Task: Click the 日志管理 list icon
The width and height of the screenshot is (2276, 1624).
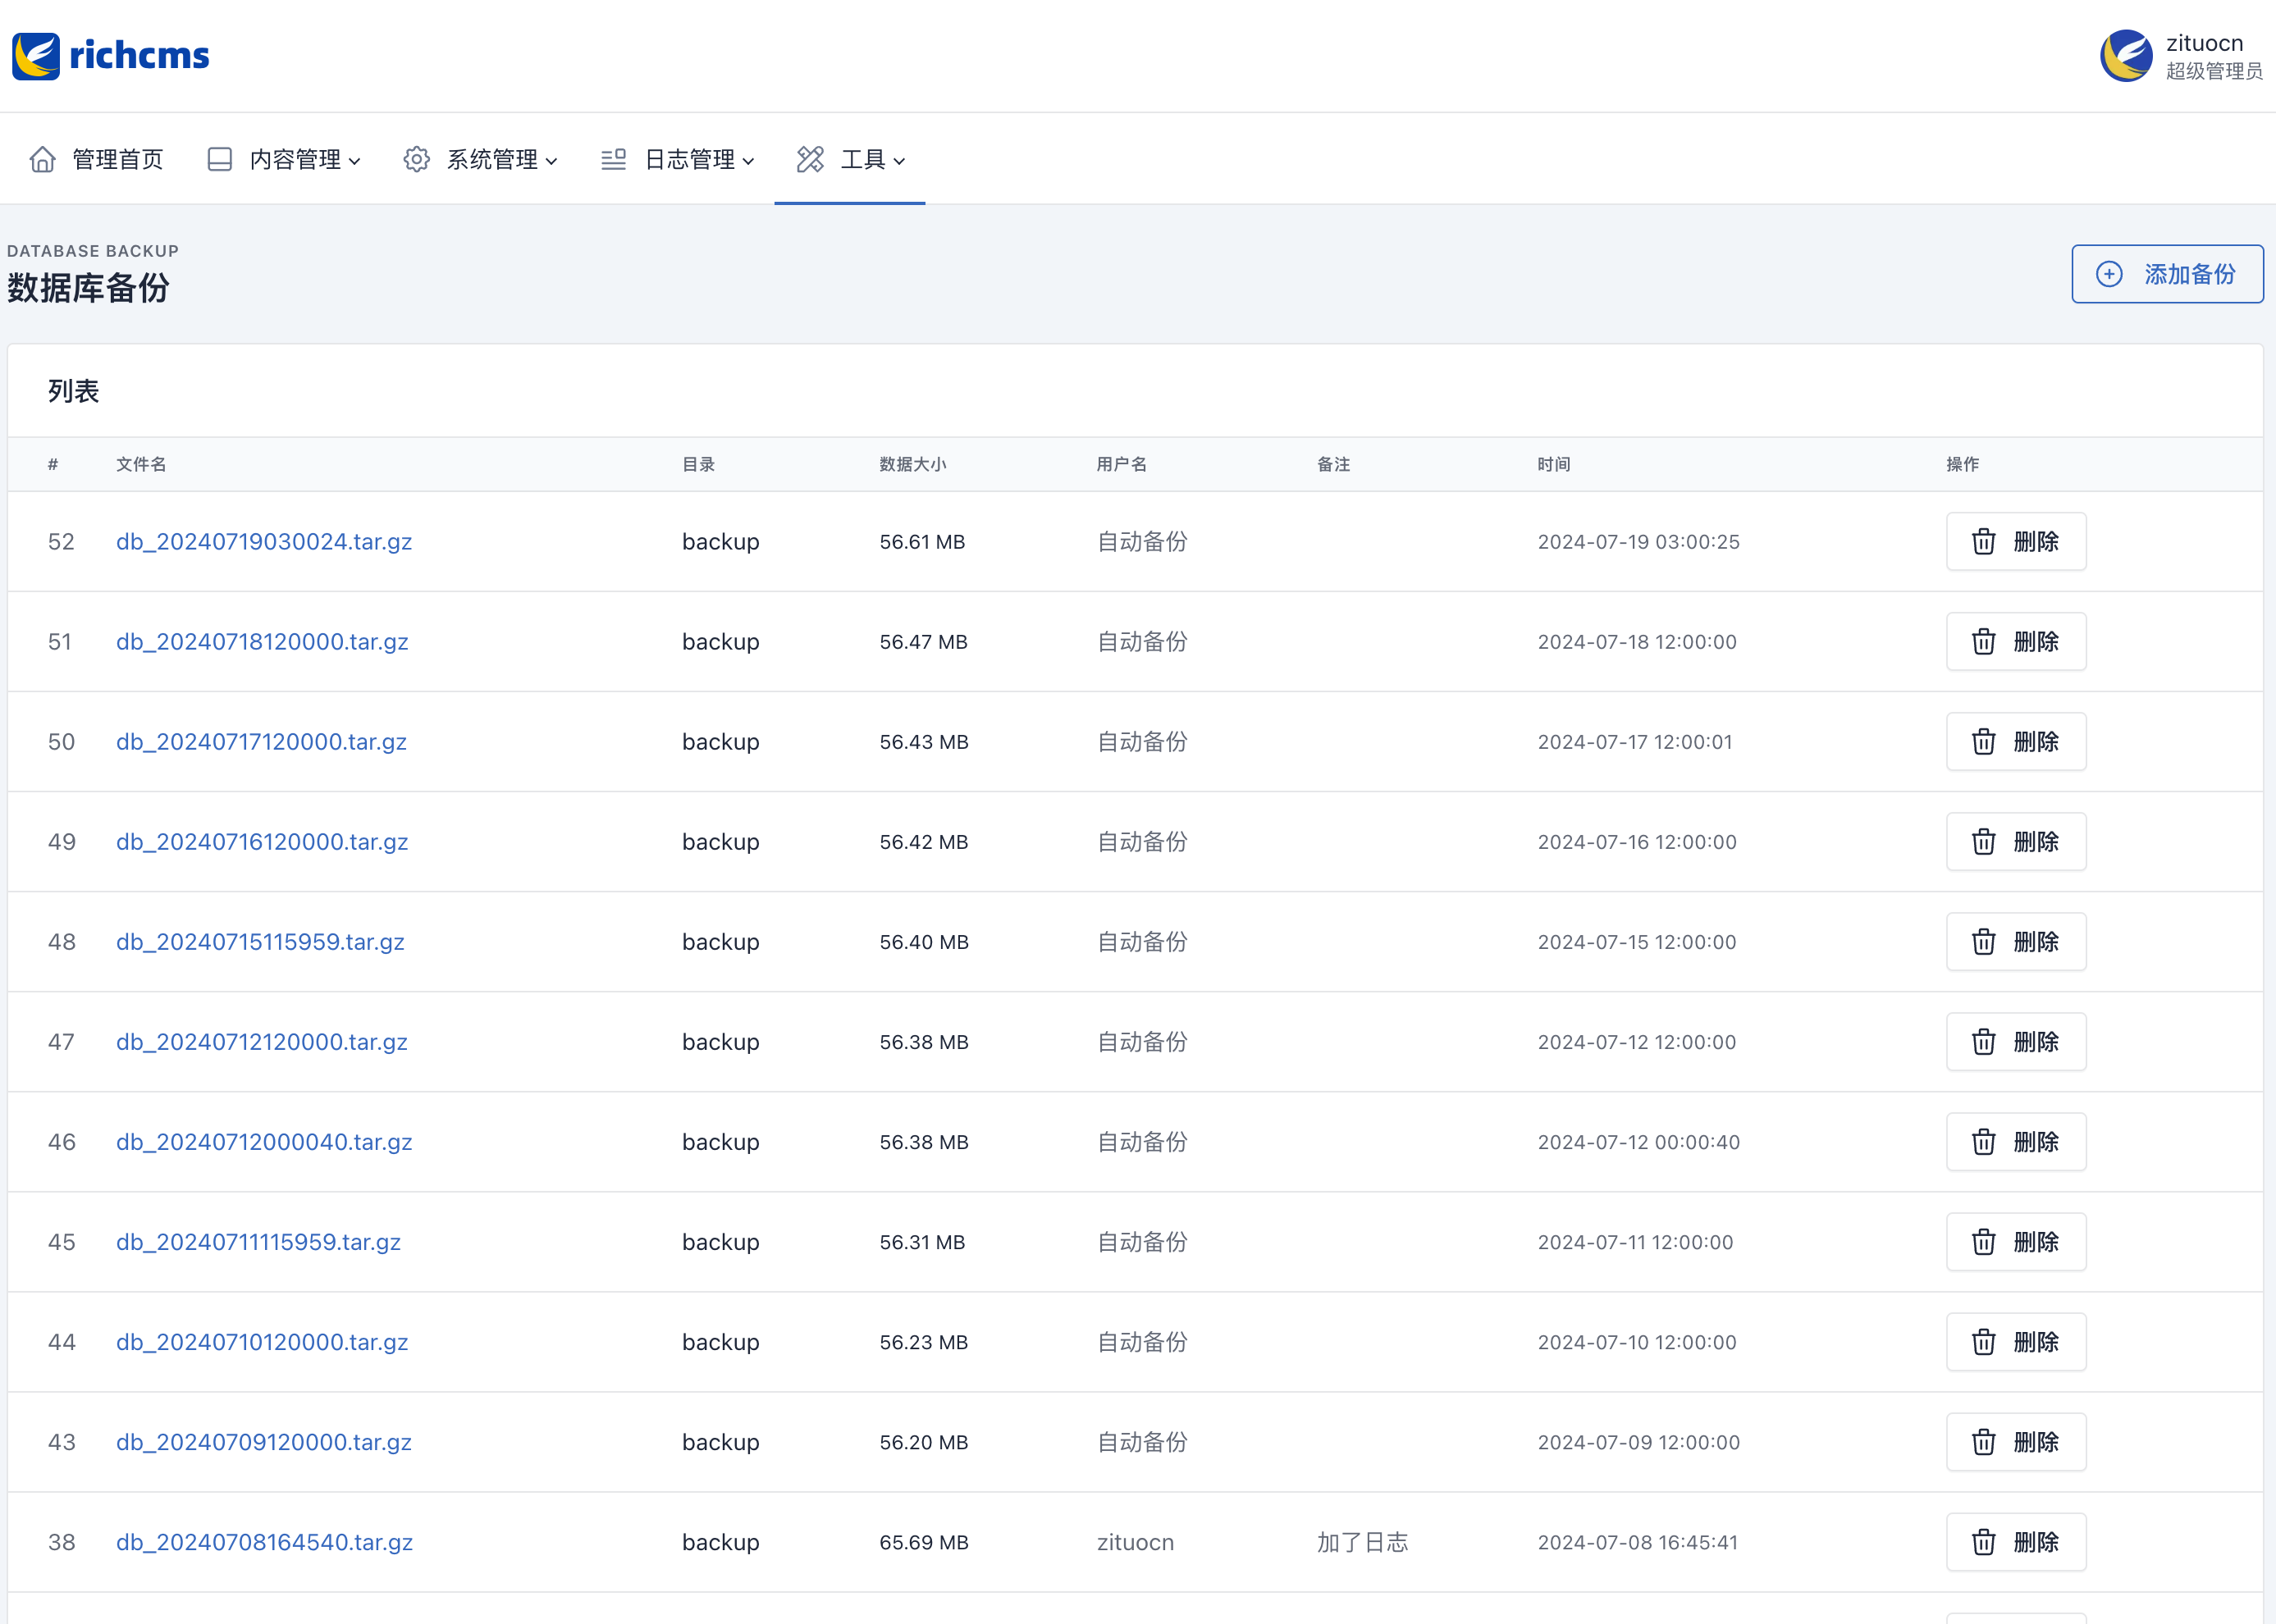Action: coord(613,159)
